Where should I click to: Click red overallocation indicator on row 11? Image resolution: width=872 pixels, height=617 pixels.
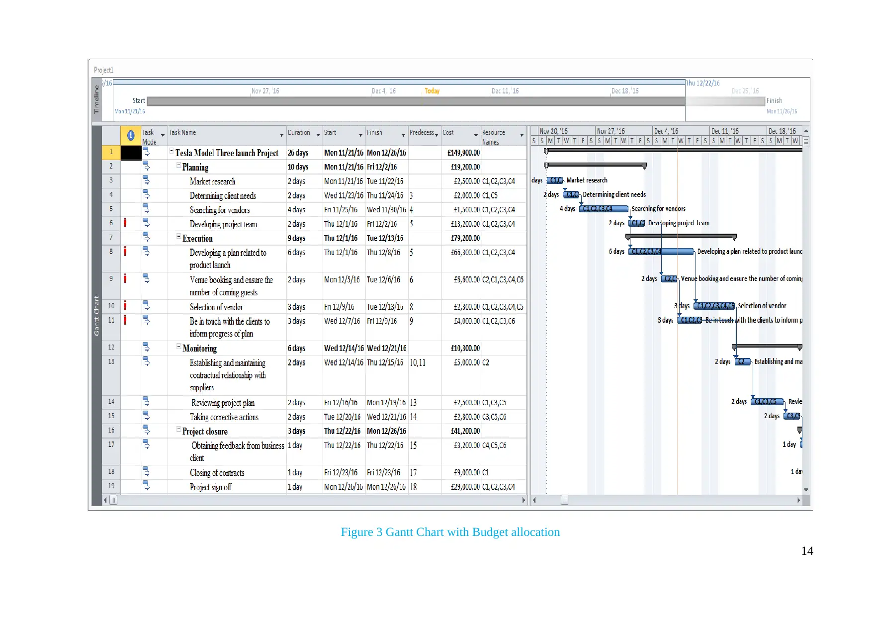pos(125,320)
